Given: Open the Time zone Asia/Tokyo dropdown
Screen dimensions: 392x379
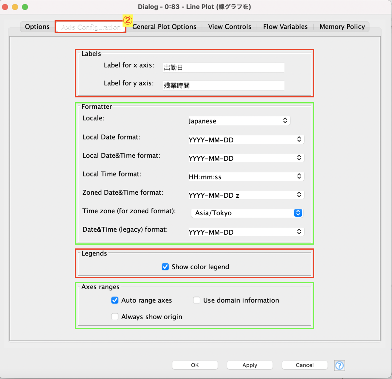Looking at the screenshot, I should pyautogui.click(x=247, y=213).
